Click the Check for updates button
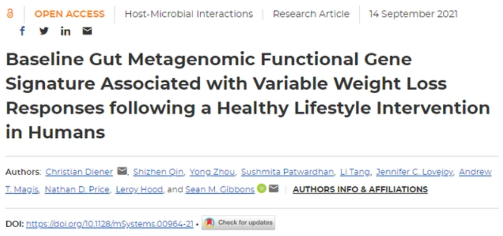 click(238, 223)
